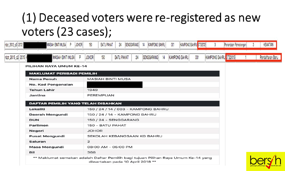Click the Pusat Mengundi SEKOLAH KEBANGSAAN KG BAHRU value

(x=125, y=136)
